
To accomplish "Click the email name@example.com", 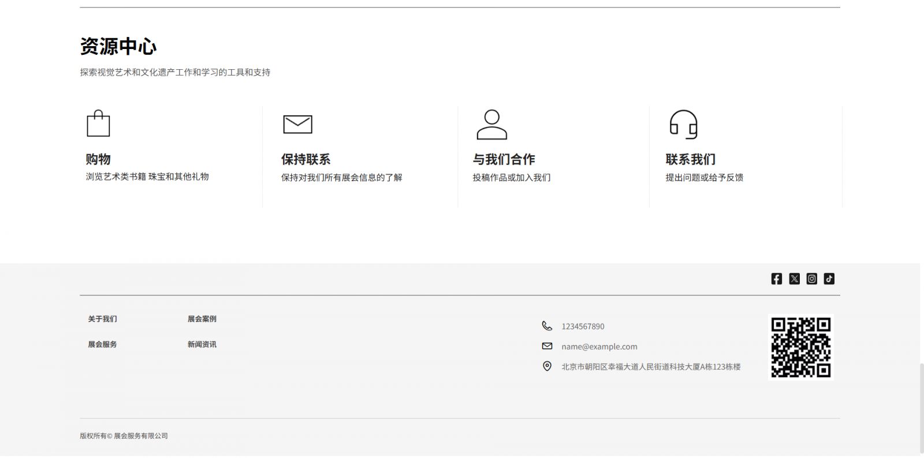I will click(599, 347).
